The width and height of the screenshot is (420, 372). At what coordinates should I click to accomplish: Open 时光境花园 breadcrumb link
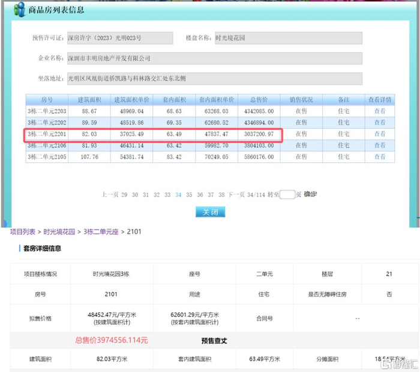tap(59, 231)
